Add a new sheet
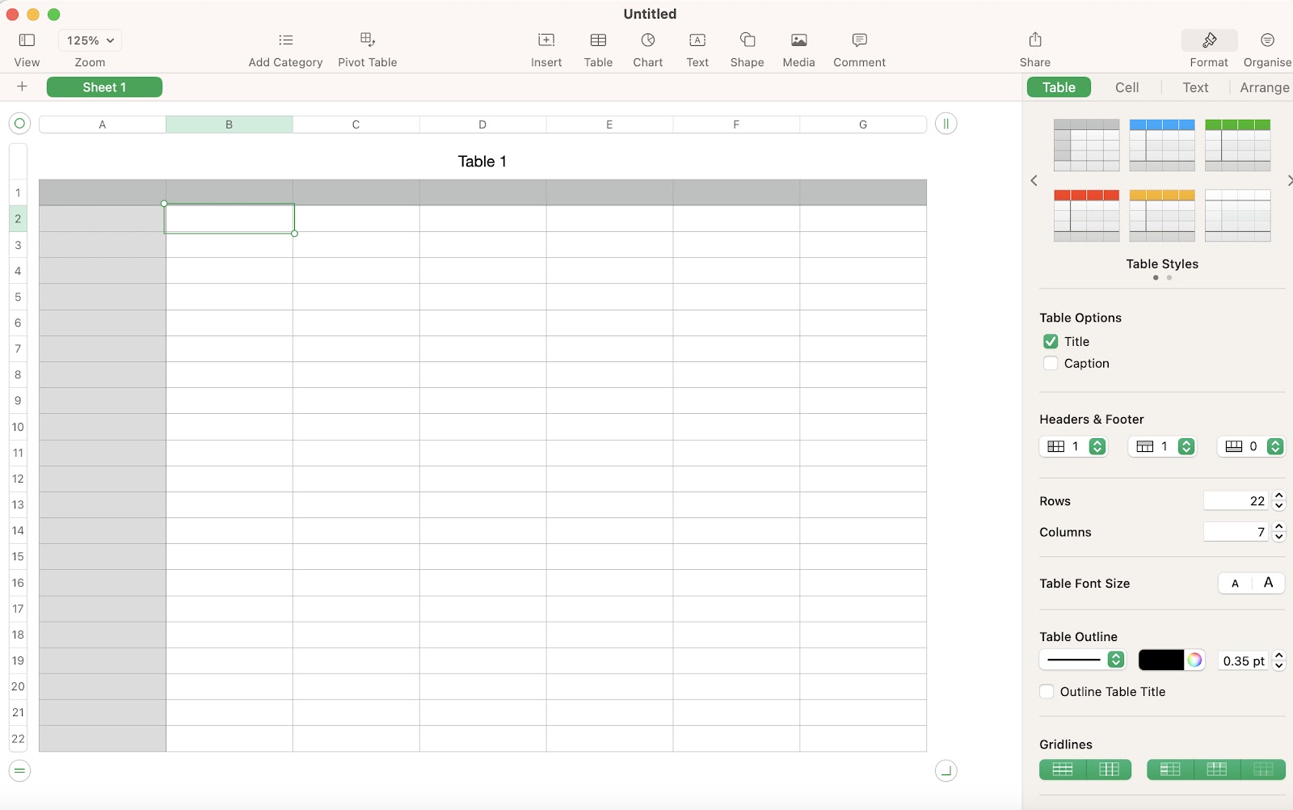 (x=22, y=86)
